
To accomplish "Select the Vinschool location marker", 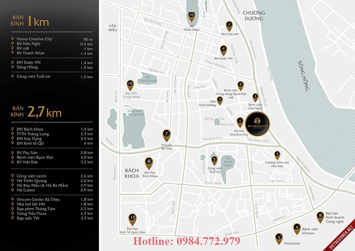I will pyautogui.click(x=279, y=238).
